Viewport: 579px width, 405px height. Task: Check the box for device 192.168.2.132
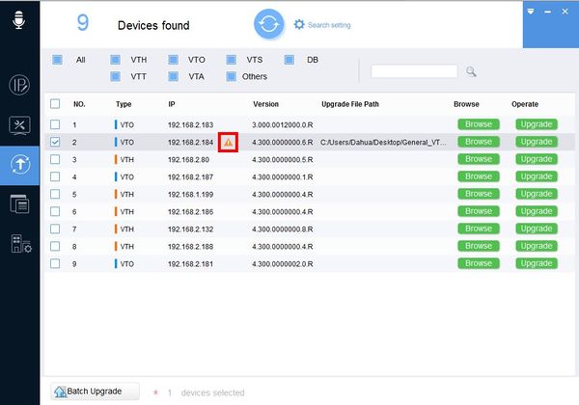coord(55,229)
